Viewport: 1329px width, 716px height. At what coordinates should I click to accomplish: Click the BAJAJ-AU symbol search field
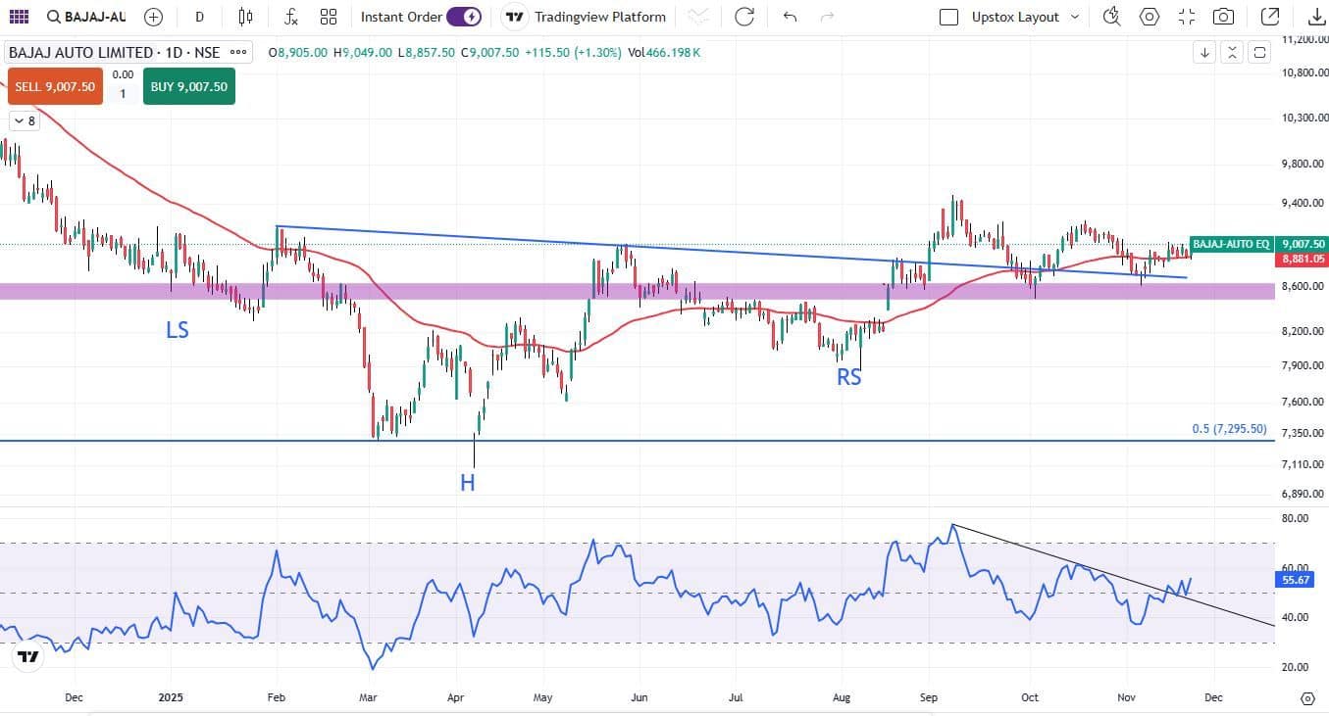coord(86,17)
